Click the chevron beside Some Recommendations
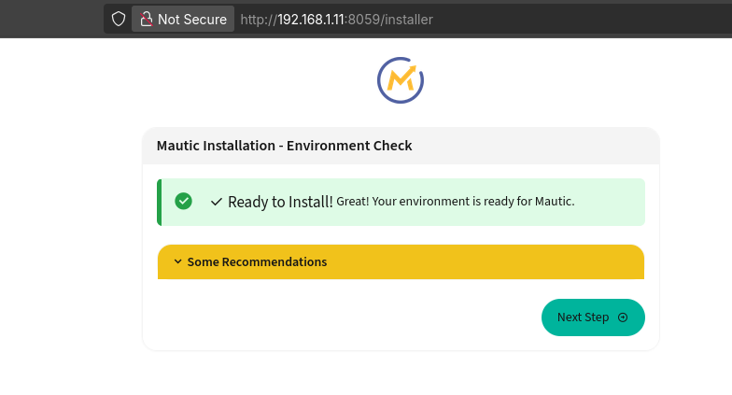The height and width of the screenshot is (395, 732). (177, 261)
